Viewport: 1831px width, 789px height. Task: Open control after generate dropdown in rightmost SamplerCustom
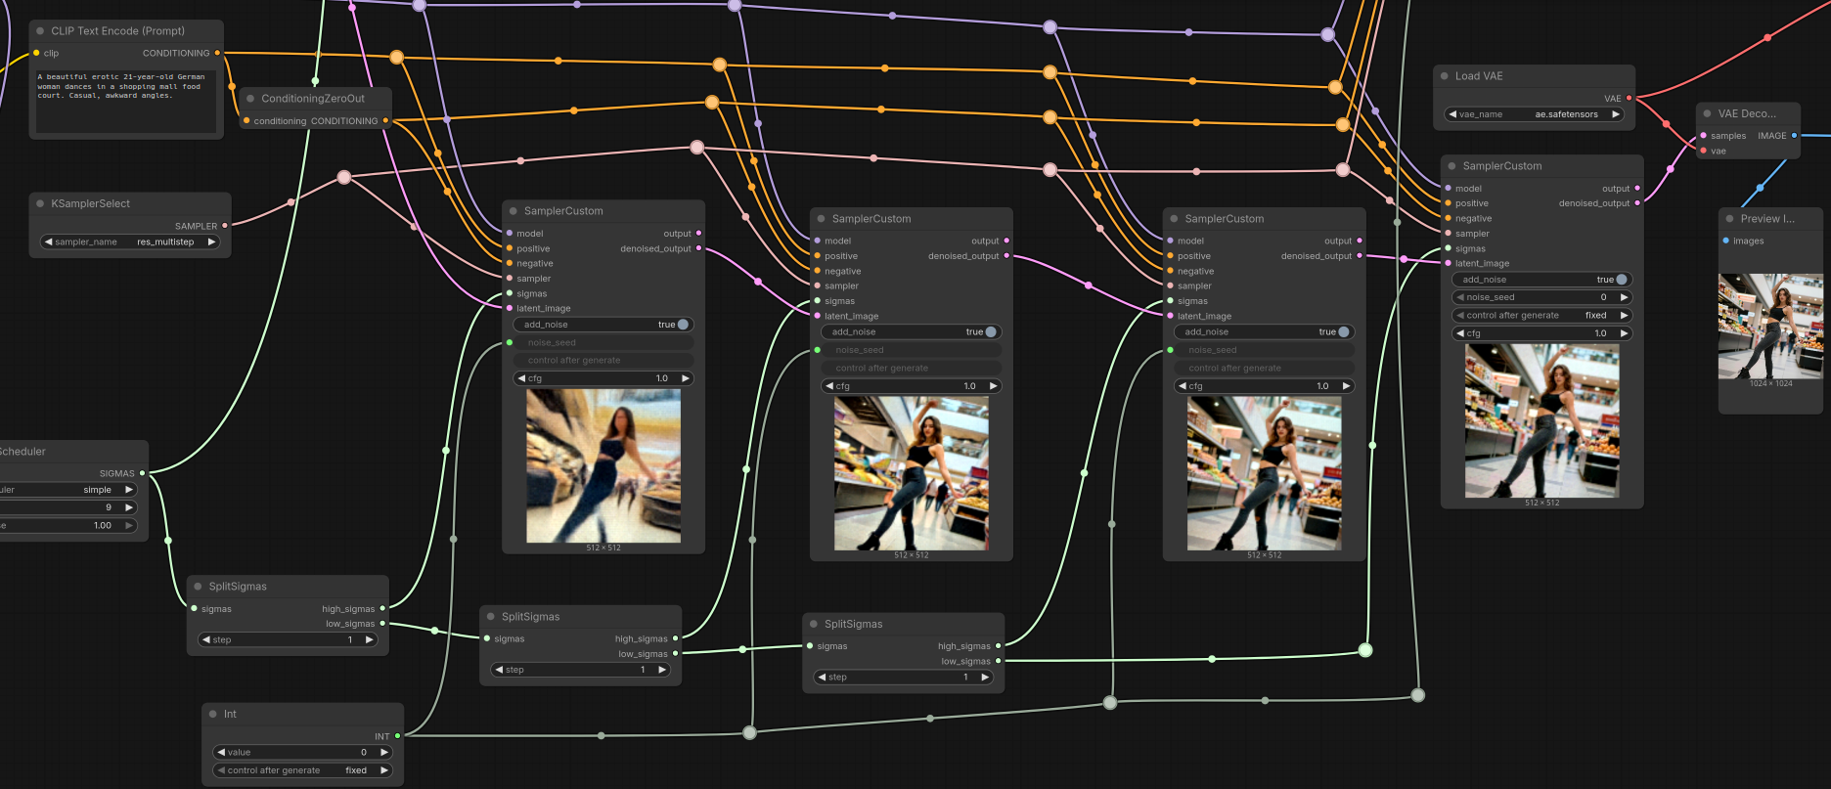(x=1542, y=316)
